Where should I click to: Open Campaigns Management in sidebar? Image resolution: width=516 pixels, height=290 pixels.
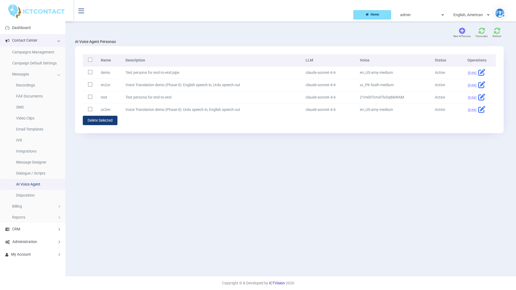33,52
